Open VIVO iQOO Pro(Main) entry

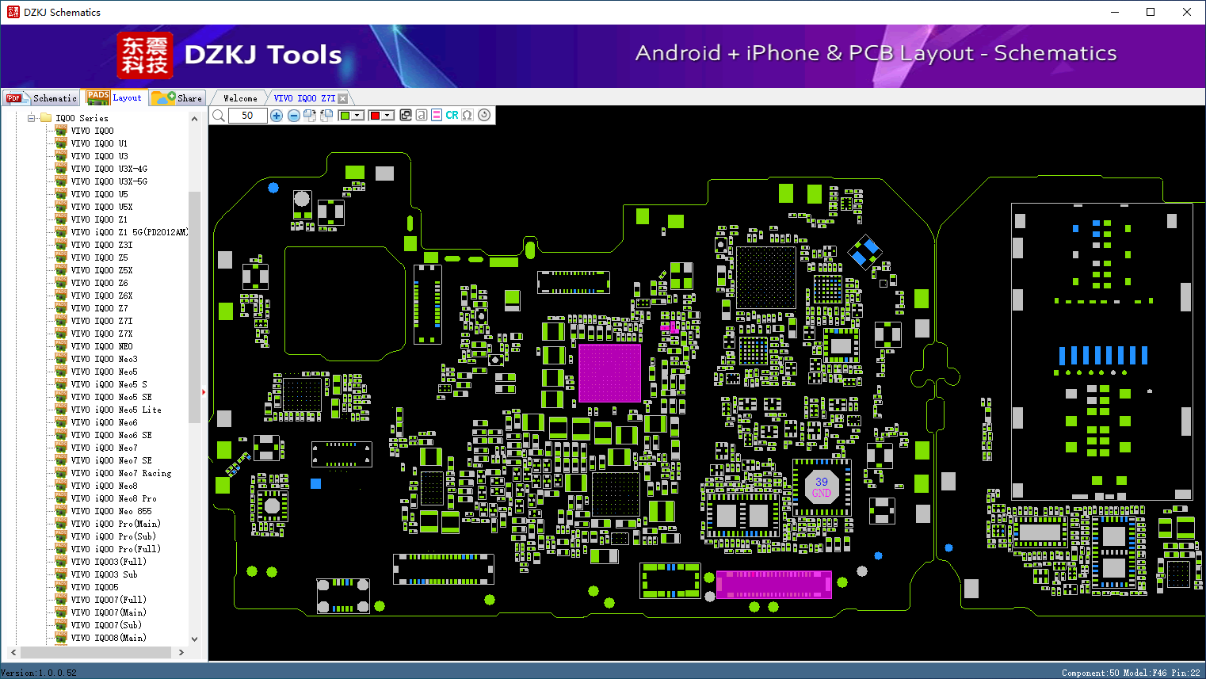pos(116,524)
